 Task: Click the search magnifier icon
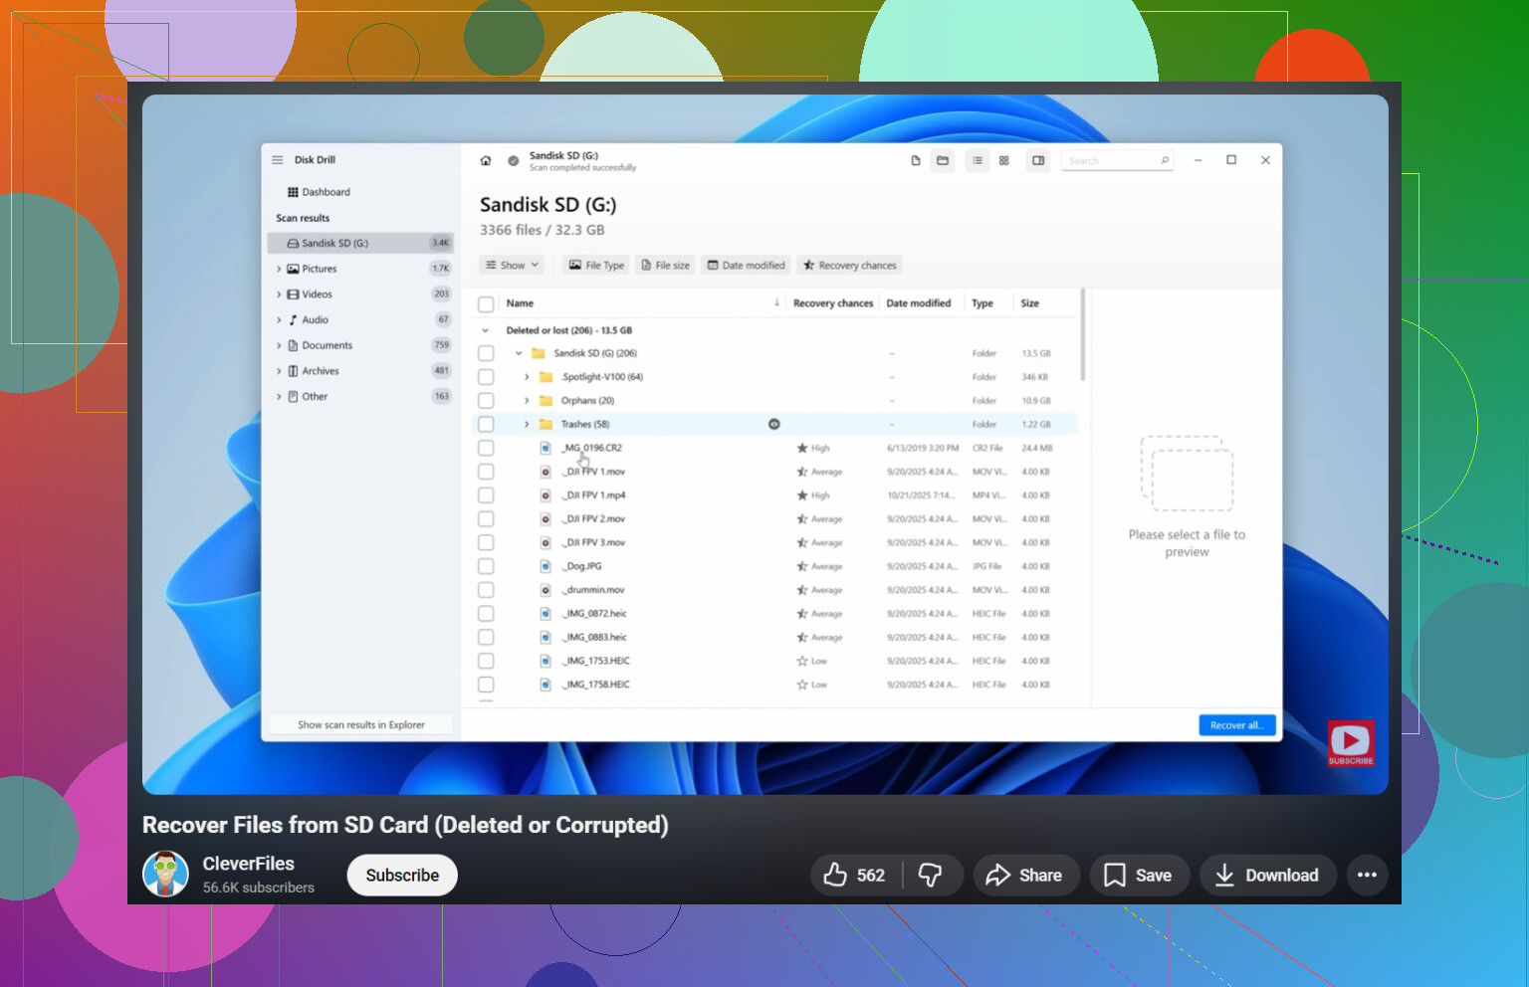point(1165,160)
